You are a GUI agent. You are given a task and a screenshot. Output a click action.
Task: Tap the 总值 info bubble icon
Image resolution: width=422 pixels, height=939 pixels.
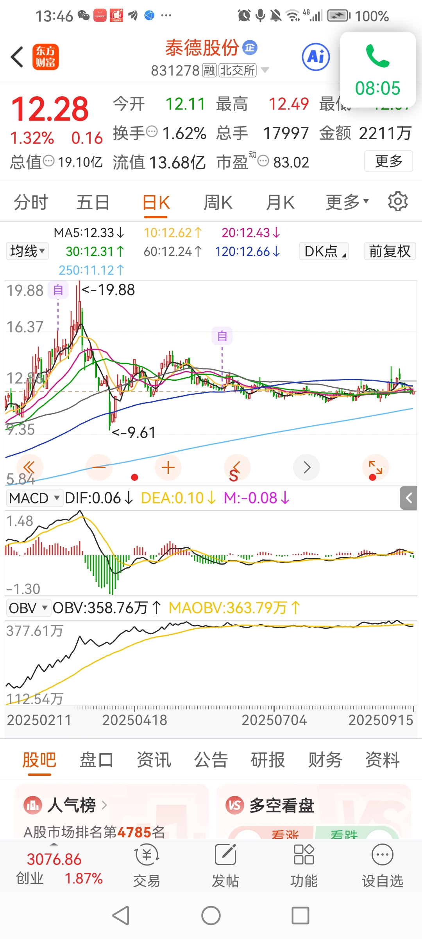pyautogui.click(x=48, y=161)
